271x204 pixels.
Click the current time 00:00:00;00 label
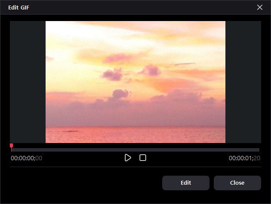coord(26,158)
